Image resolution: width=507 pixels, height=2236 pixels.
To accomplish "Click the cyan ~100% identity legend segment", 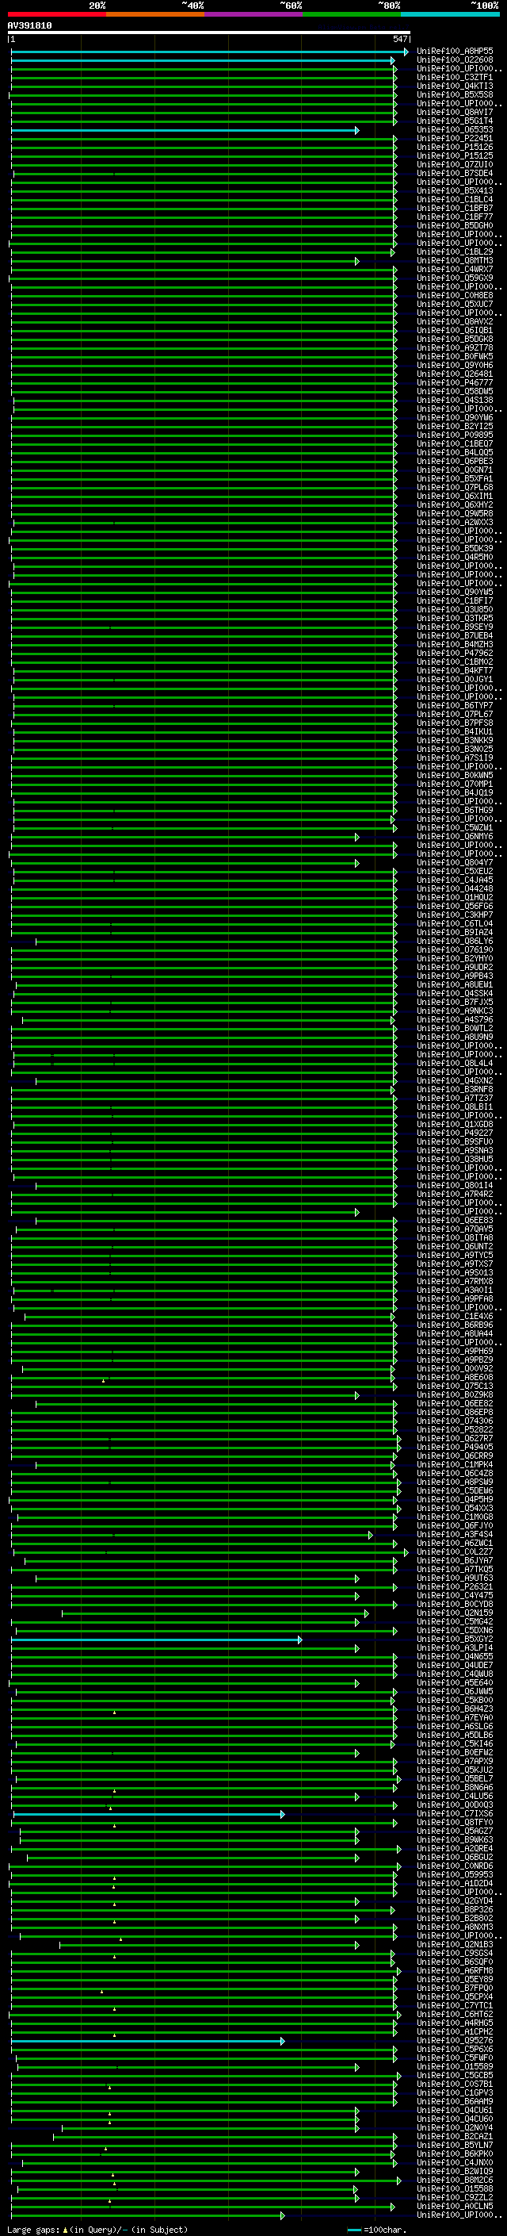I will tap(450, 14).
